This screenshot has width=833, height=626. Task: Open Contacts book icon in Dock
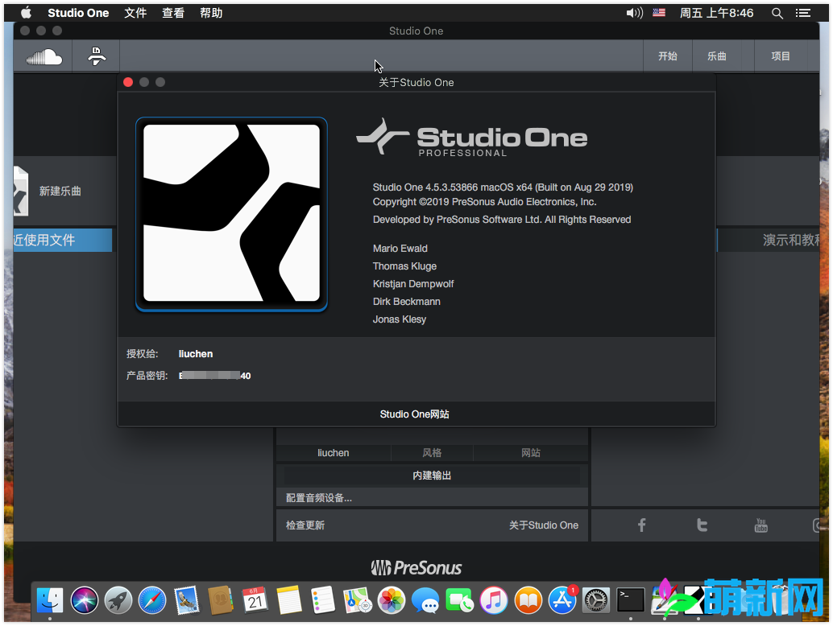point(221,600)
